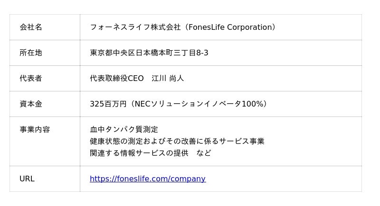
Task: Select the 代表者 label cell
Action: click(31, 79)
